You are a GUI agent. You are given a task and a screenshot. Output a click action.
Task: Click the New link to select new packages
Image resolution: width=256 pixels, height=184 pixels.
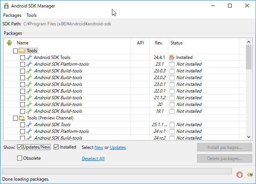pos(99,147)
